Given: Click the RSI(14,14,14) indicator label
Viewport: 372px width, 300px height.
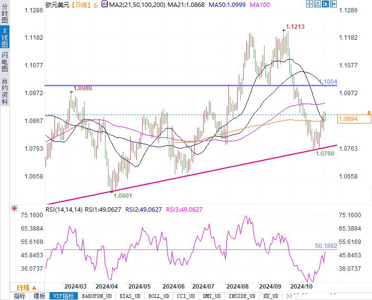Looking at the screenshot, I should pos(64,209).
